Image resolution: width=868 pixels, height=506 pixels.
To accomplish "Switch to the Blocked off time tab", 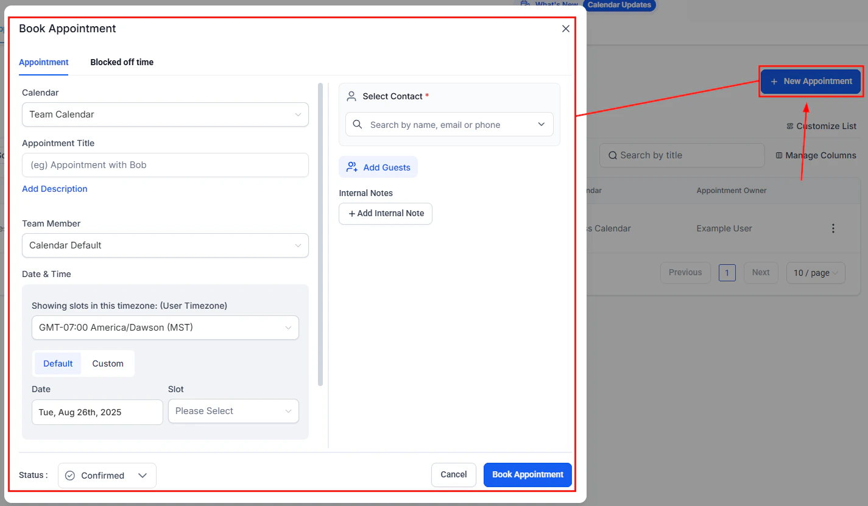I will (x=122, y=62).
